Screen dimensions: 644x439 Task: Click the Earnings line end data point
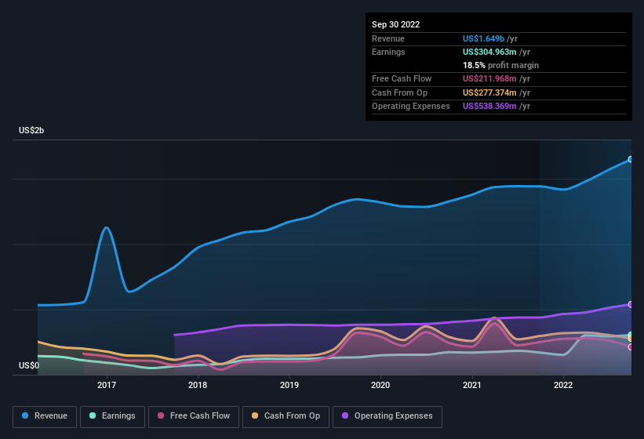[631, 335]
